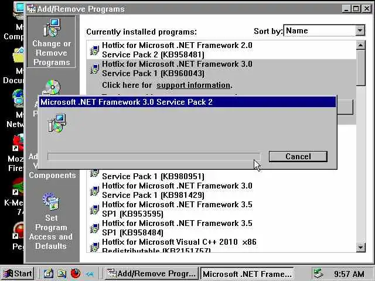Switch to Microsoft .NET Frame... taskbar button
Image resolution: width=375 pixels, height=281 pixels.
247,273
